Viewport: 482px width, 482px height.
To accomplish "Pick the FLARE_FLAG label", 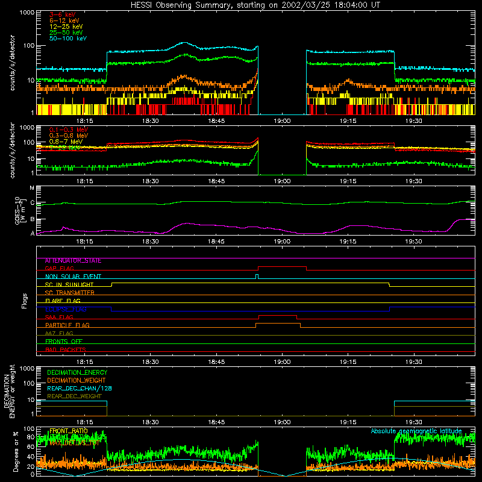I will coord(63,301).
